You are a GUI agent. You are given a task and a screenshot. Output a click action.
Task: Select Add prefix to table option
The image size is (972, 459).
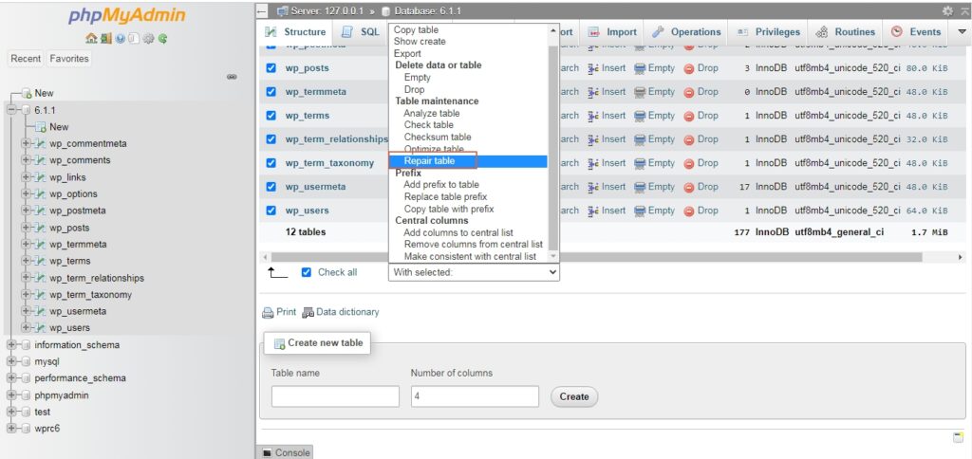(441, 185)
